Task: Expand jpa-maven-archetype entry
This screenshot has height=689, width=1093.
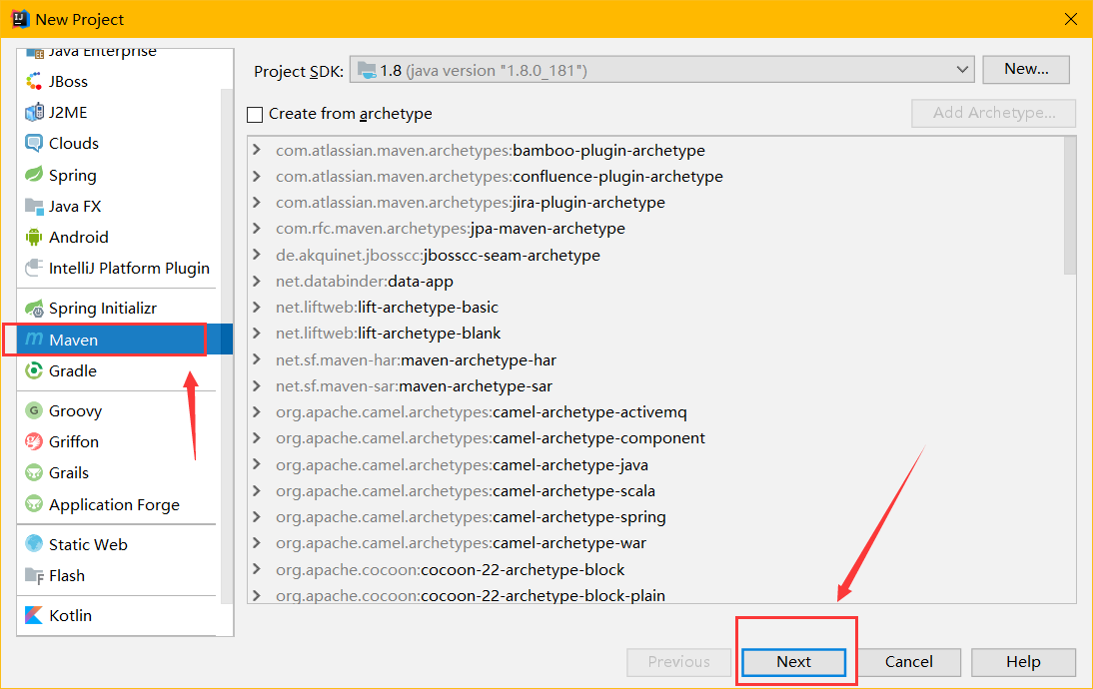Action: point(257,229)
